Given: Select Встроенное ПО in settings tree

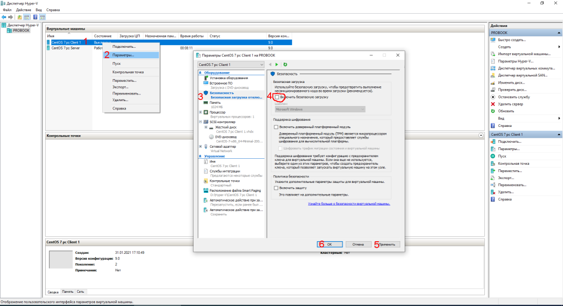Looking at the screenshot, I should point(221,83).
